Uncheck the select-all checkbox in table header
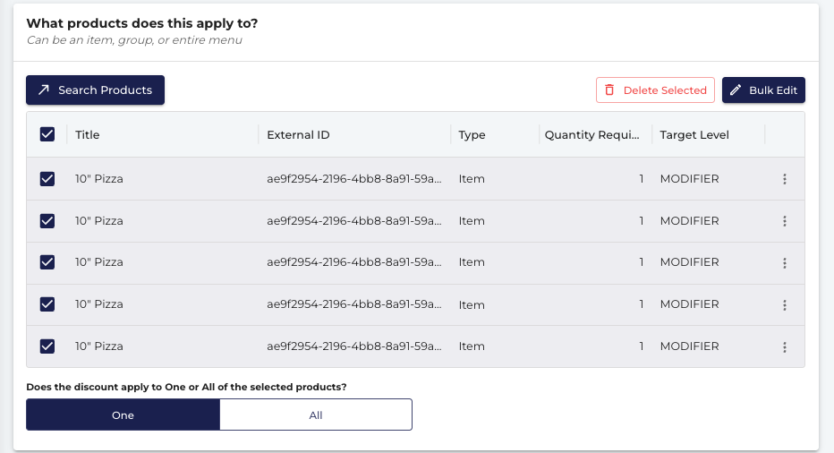Image resolution: width=834 pixels, height=453 pixels. pos(47,134)
